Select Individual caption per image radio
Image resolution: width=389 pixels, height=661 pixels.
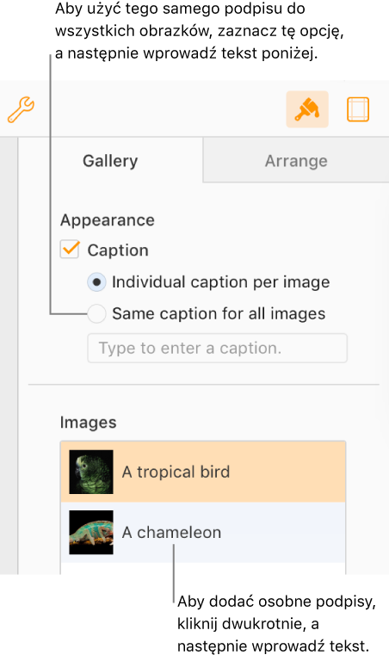(x=96, y=282)
